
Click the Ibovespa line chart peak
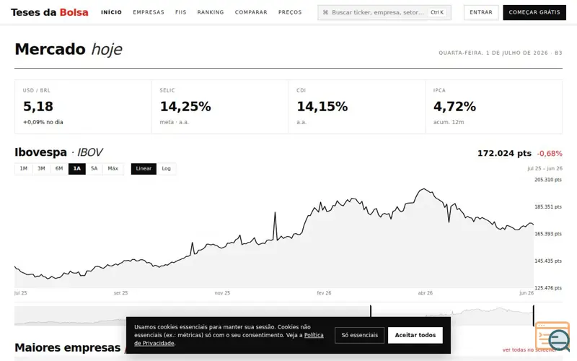pyautogui.click(x=424, y=189)
